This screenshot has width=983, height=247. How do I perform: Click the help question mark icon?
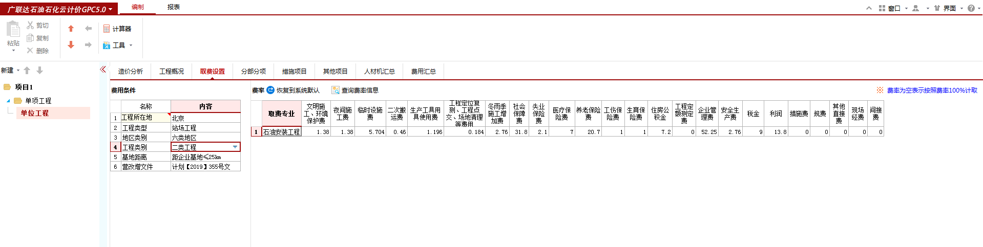[x=971, y=8]
